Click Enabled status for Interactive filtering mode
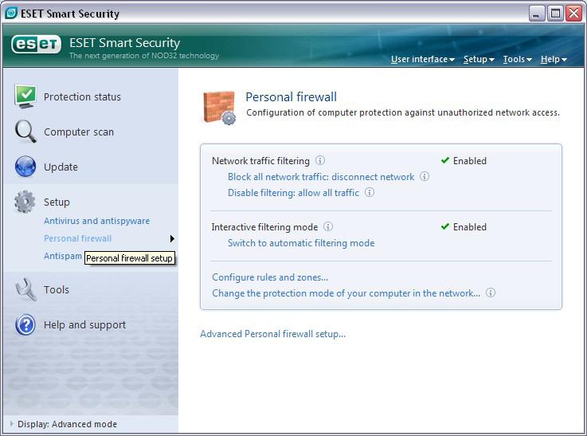This screenshot has width=587, height=436. pos(464,227)
